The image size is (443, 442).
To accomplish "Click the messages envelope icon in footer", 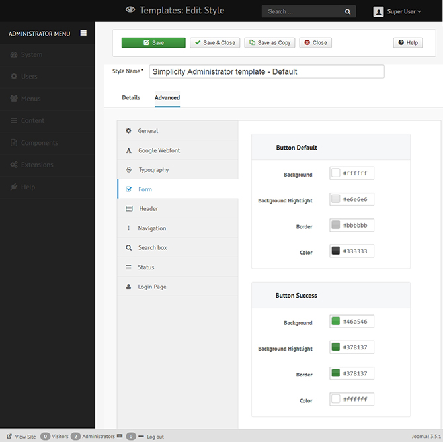I will coord(120,436).
